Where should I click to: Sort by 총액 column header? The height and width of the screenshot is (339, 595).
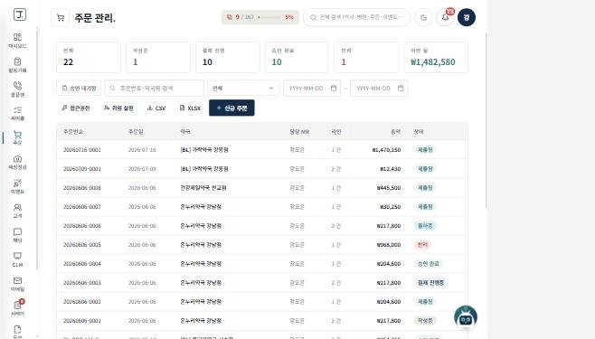[x=395, y=132]
